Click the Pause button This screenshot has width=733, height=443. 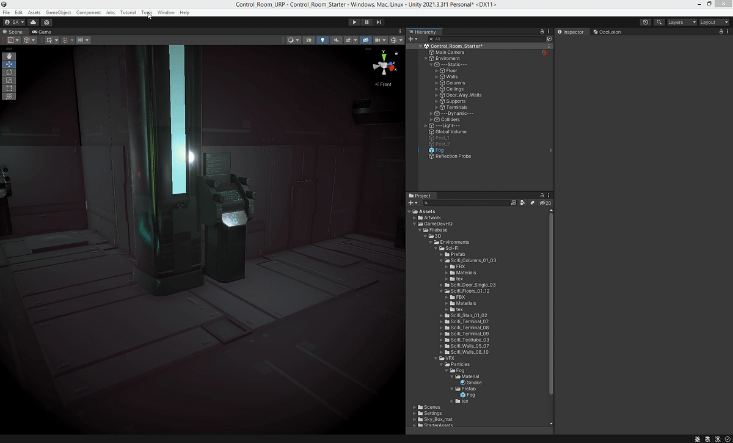(366, 22)
